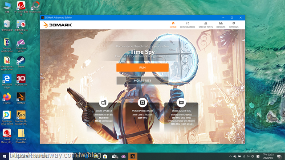Screen dimensions: 285x160
Task: Select the Synology Drive Client shortcut
Action: pyautogui.click(x=7, y=118)
